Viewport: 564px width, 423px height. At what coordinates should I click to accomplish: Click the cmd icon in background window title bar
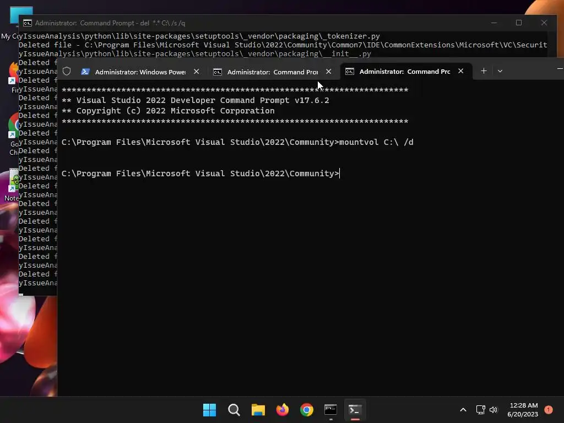pos(28,23)
